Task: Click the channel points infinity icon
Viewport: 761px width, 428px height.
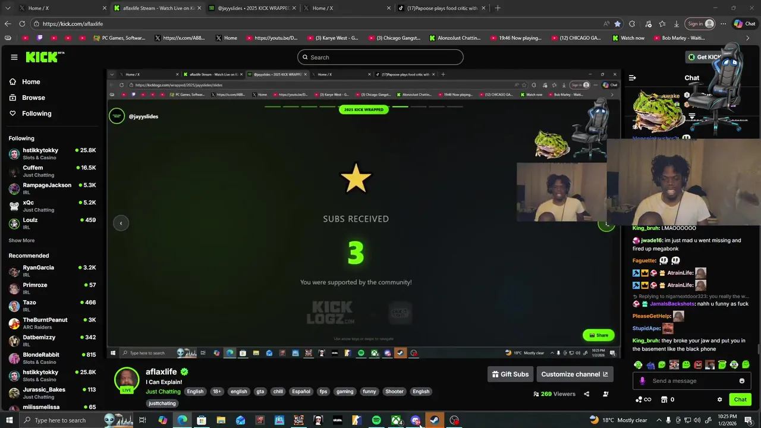Action: pos(643,399)
